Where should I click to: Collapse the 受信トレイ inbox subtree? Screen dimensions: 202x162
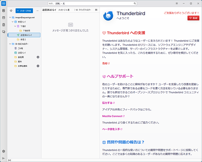point(13,22)
